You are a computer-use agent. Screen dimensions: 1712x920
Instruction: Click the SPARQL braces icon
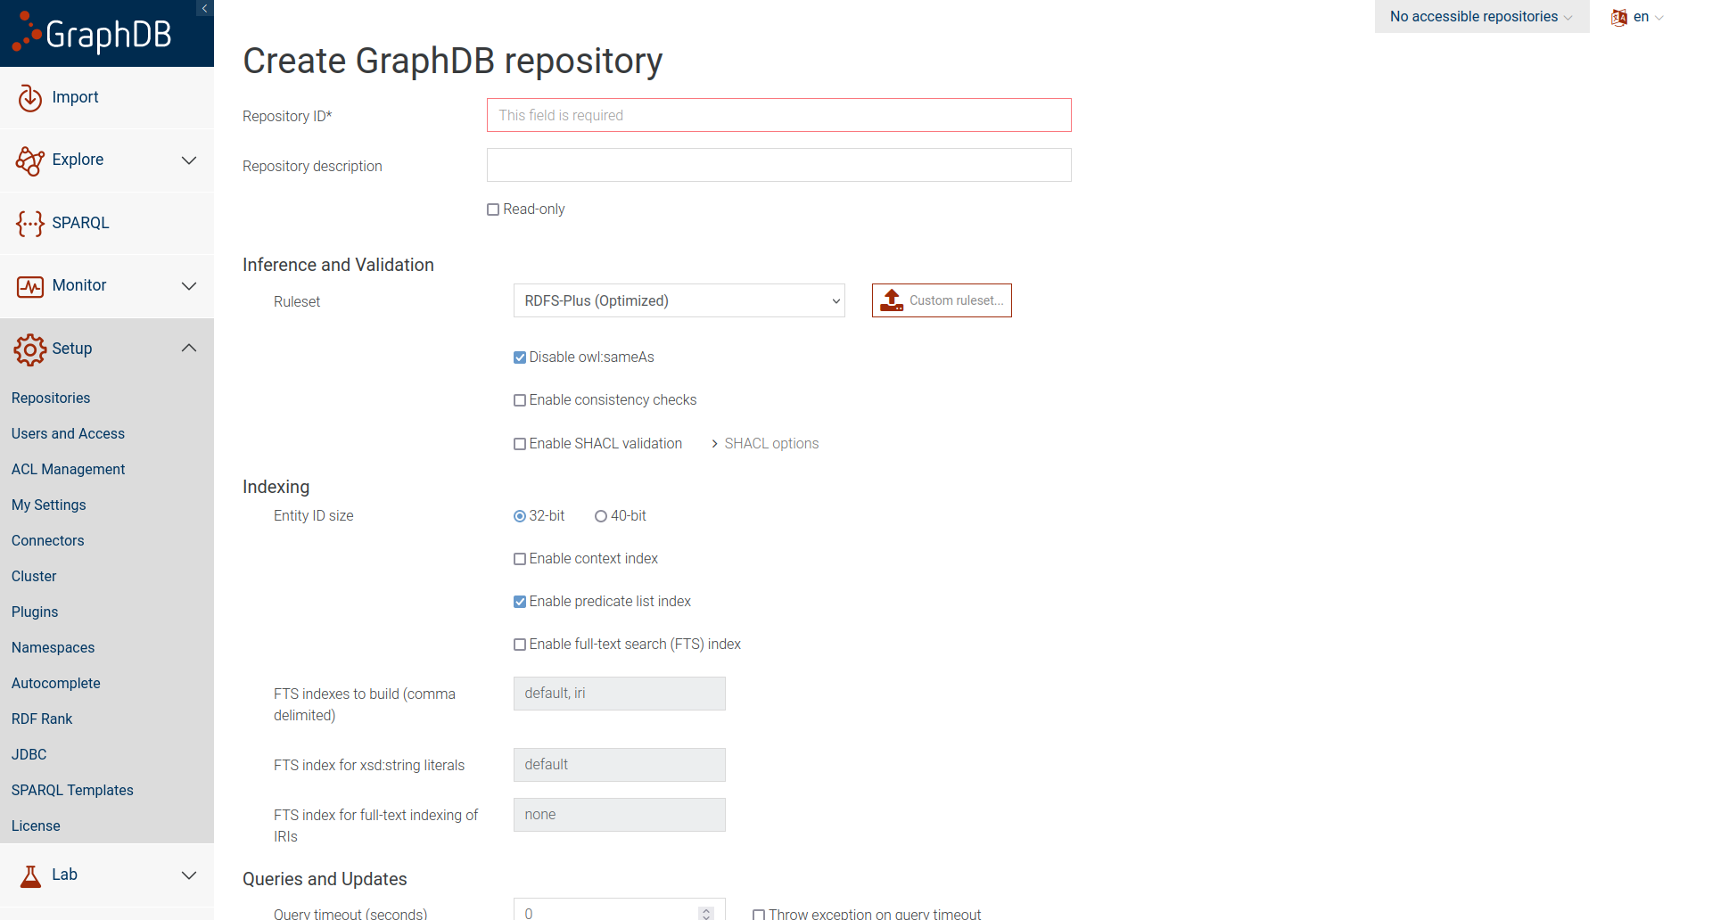pyautogui.click(x=30, y=223)
